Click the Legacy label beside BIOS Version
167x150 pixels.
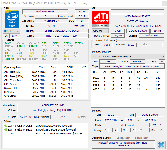82,117
